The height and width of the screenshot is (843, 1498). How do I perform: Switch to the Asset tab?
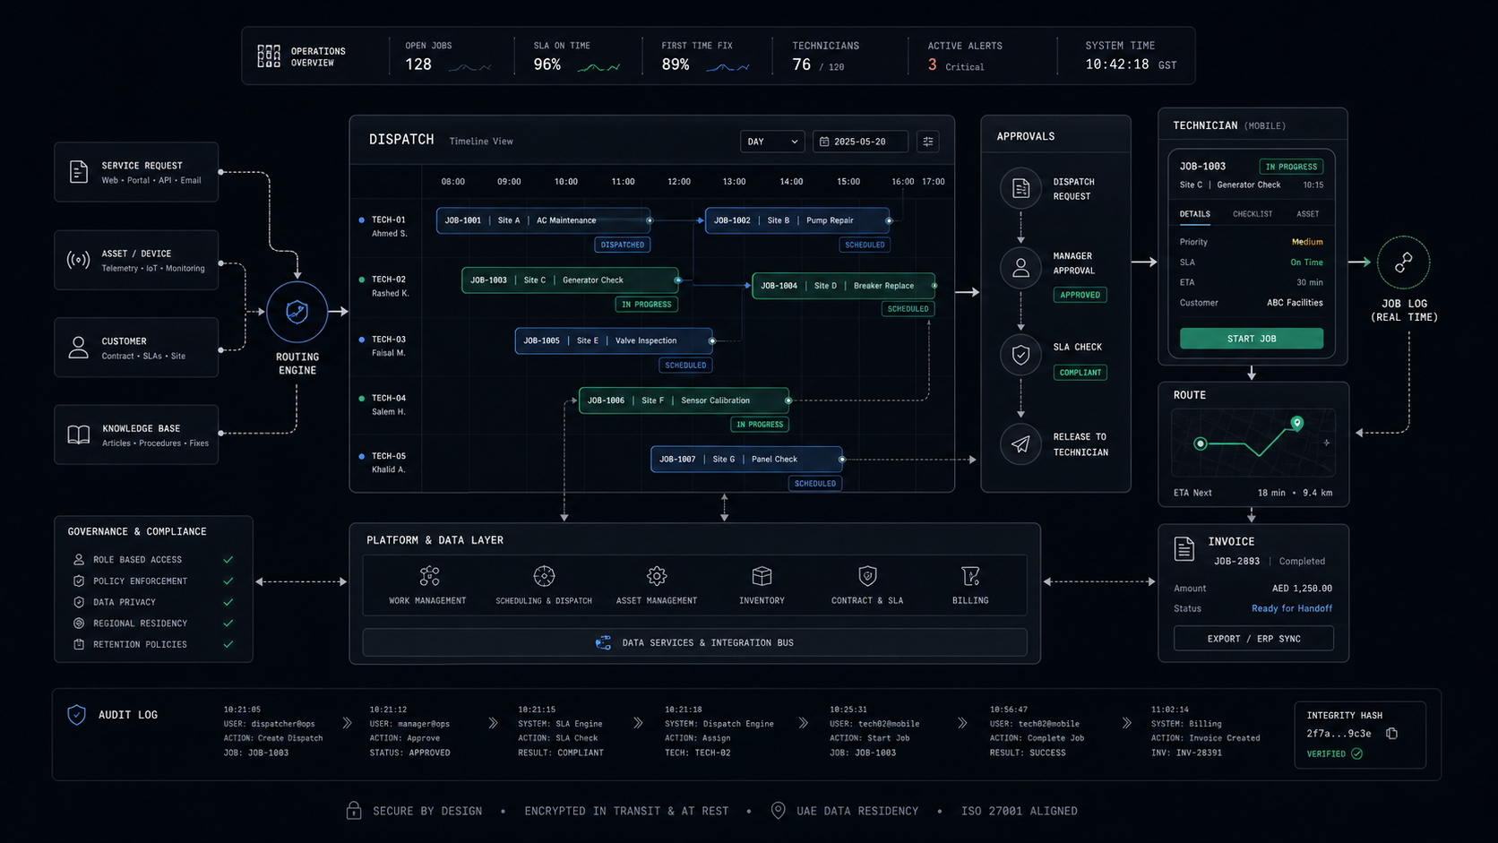pyautogui.click(x=1307, y=214)
